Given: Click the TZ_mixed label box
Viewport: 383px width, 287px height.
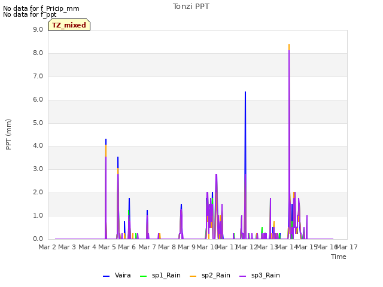Looking at the screenshot, I should 69,25.
